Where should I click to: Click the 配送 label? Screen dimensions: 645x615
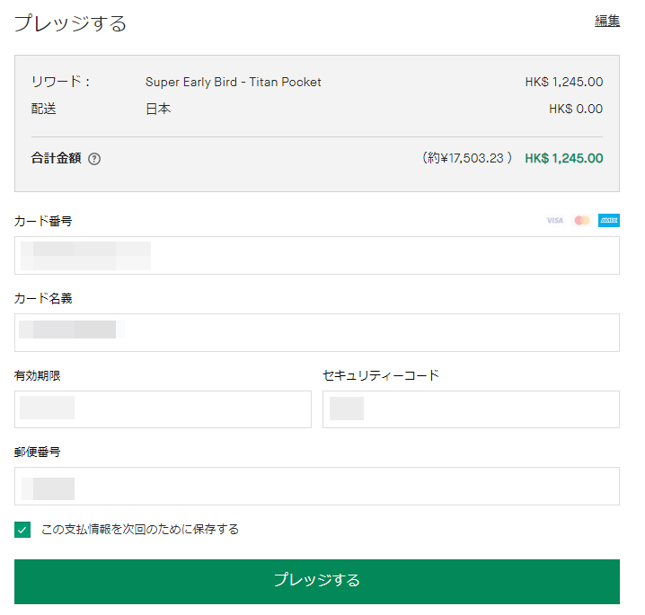(44, 109)
